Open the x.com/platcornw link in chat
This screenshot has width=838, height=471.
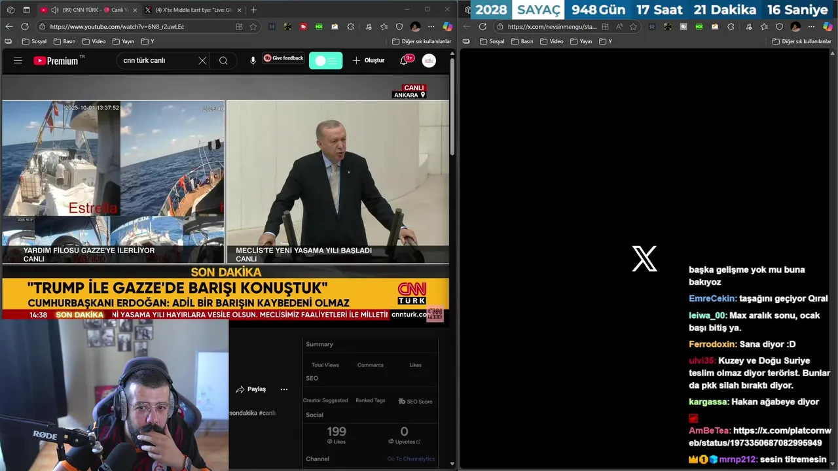[x=760, y=437]
